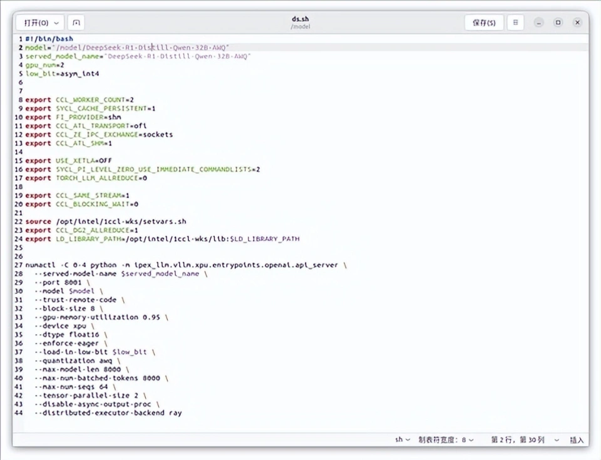Image resolution: width=601 pixels, height=460 pixels.
Task: Click the served_model_name assignment on line 3
Action: pos(138,56)
